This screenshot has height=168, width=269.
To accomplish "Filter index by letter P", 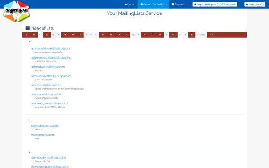I will [126, 34].
